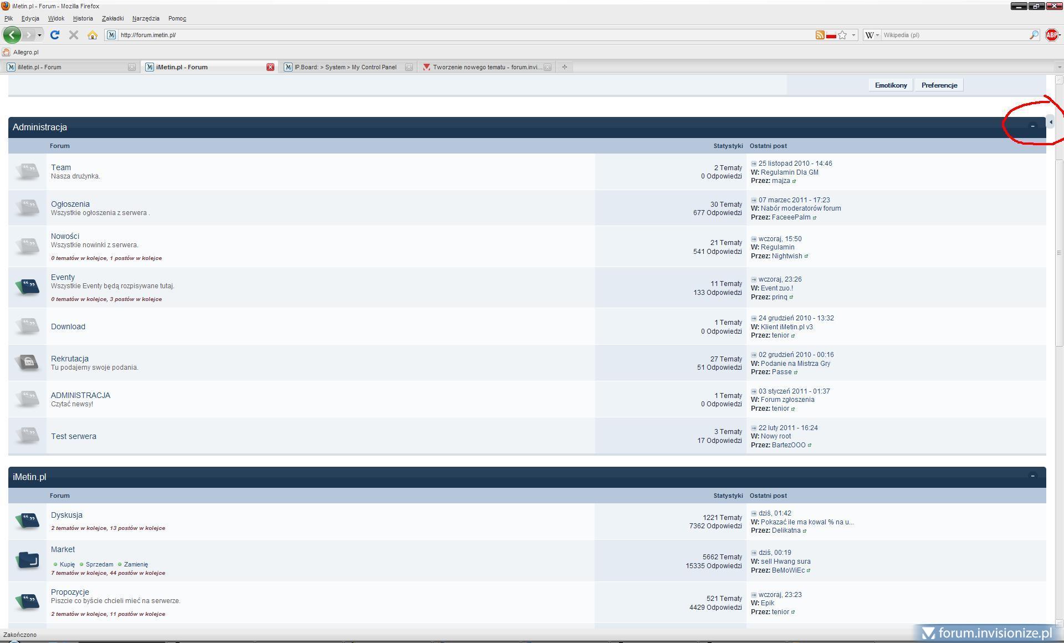Open the Wikipedia search engine dropdown
The image size is (1064, 643).
point(872,35)
